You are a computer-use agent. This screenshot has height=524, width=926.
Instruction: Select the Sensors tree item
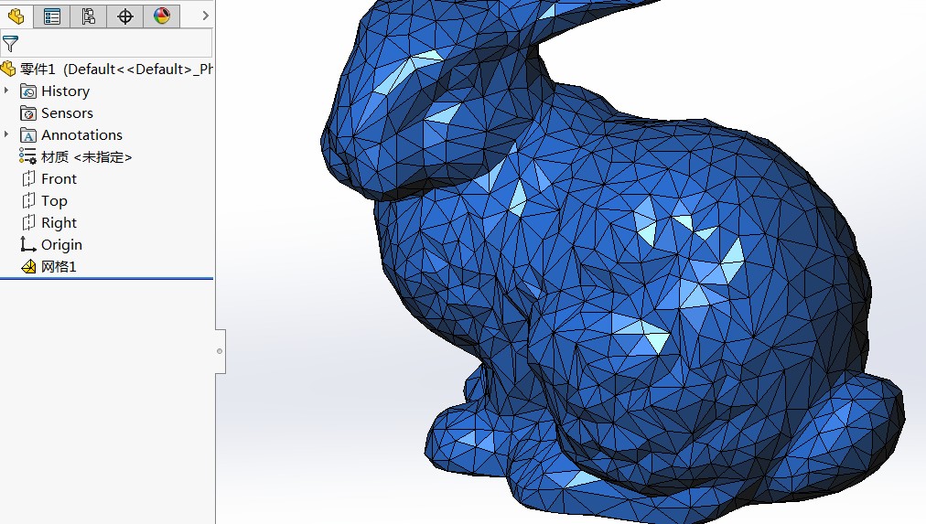click(67, 113)
